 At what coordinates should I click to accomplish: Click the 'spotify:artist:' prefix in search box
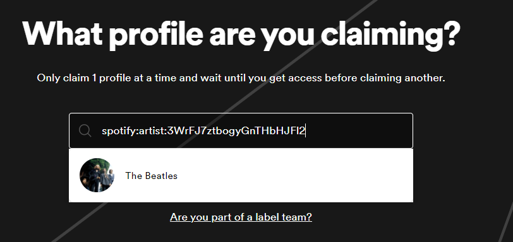134,131
